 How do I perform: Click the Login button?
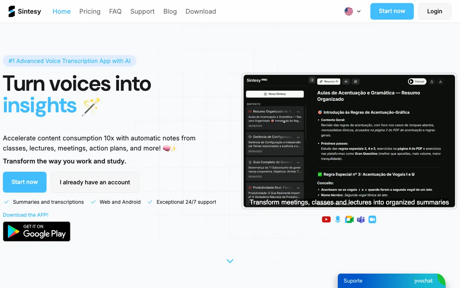click(x=434, y=11)
